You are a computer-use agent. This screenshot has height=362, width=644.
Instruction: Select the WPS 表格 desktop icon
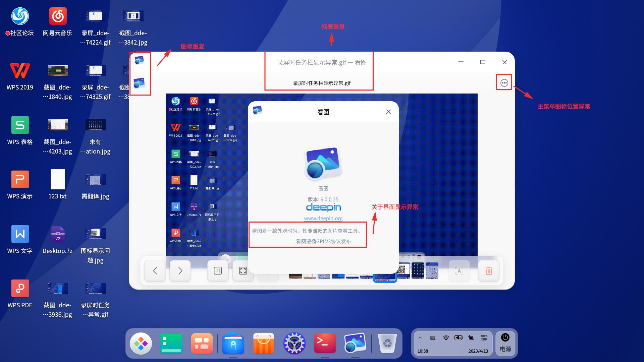click(x=20, y=131)
